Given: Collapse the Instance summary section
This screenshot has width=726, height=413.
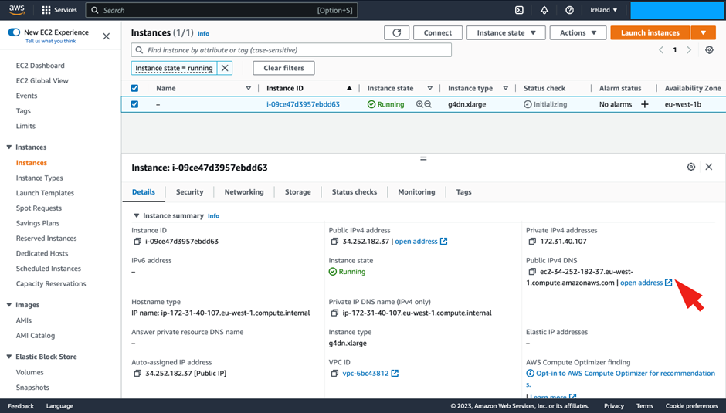Looking at the screenshot, I should coord(136,215).
